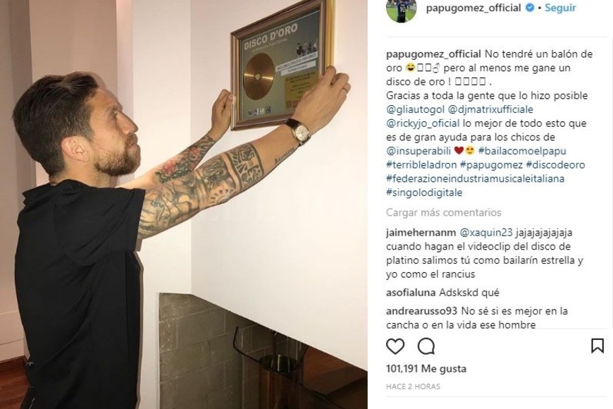The image size is (613, 409).
Task: Load more comments via Cargar más comentarios
Action: 443,212
